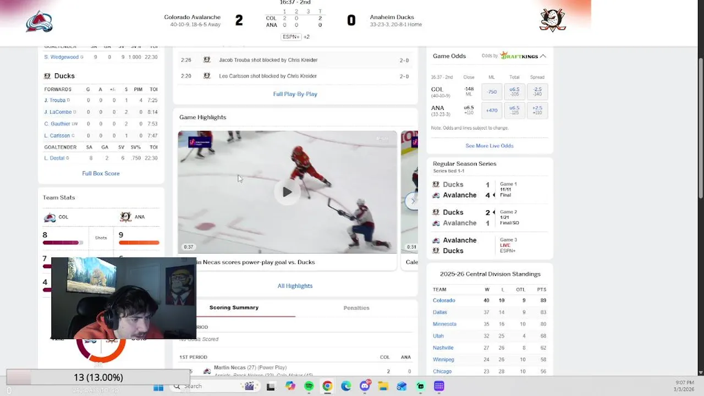
Task: Click the Ducks logo in box score heading
Action: tap(47, 76)
